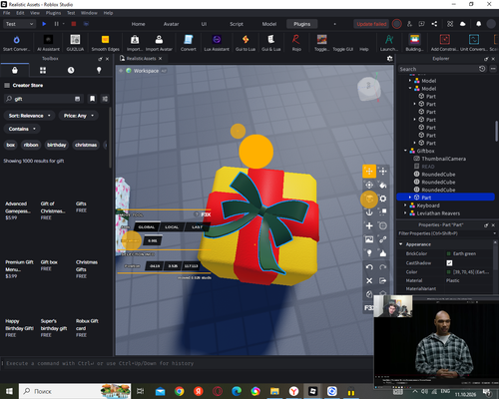
Task: Click the Update failed button
Action: click(x=371, y=24)
